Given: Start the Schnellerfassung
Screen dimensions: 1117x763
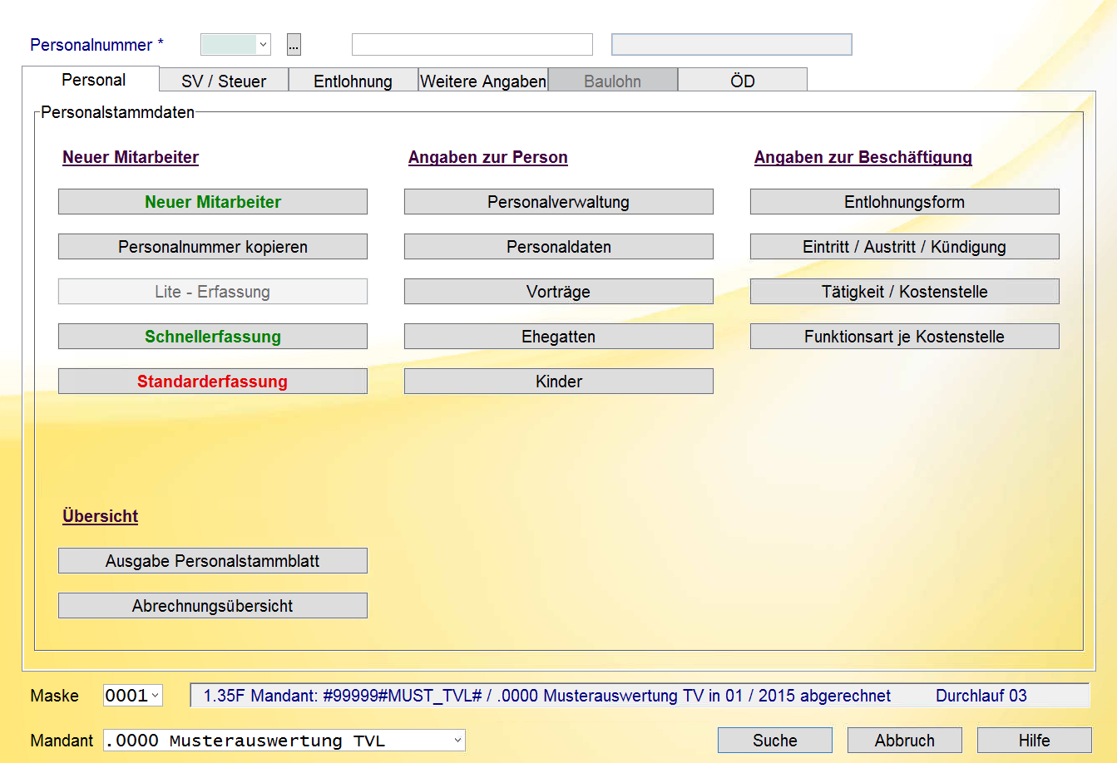Looking at the screenshot, I should coord(213,337).
